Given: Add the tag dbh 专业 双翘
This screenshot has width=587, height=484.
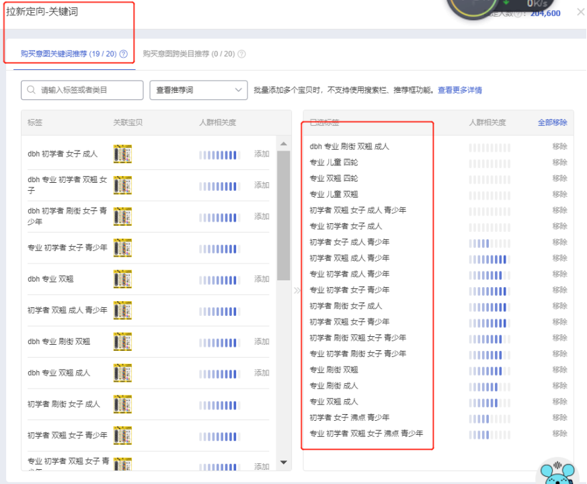Looking at the screenshot, I should 262,279.
